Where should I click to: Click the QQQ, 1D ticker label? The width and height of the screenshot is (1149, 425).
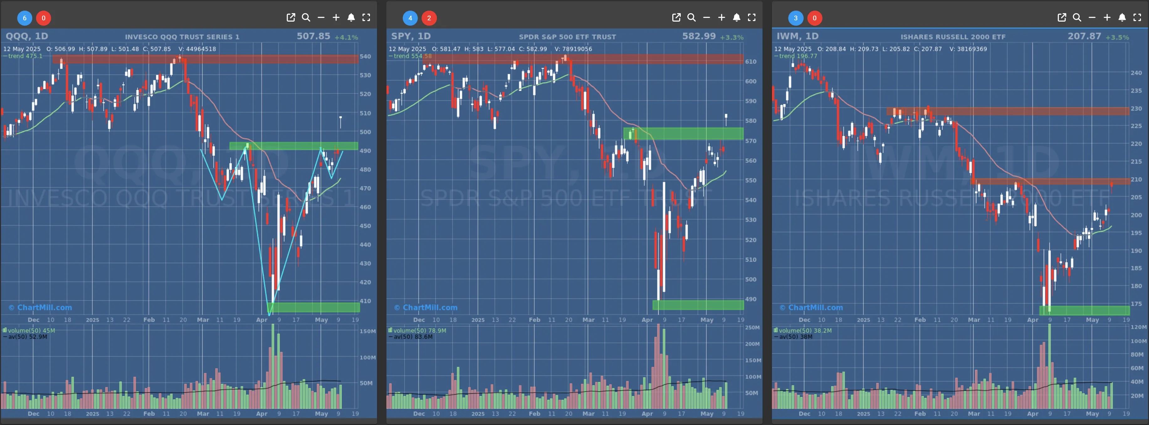[x=27, y=36]
